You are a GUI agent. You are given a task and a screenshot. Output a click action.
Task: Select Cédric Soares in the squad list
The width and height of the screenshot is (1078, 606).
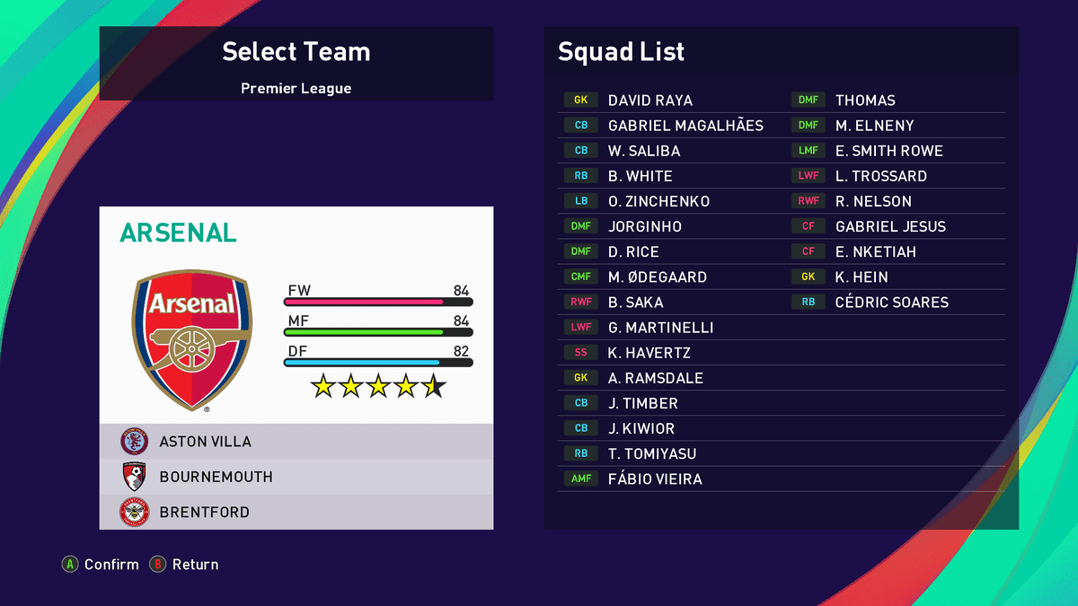tap(891, 303)
